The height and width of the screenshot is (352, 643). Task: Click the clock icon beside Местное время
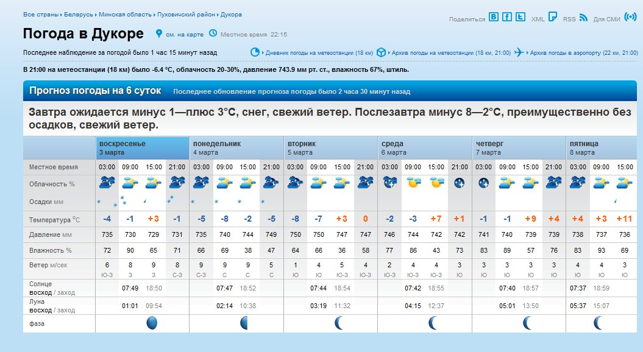coord(213,33)
